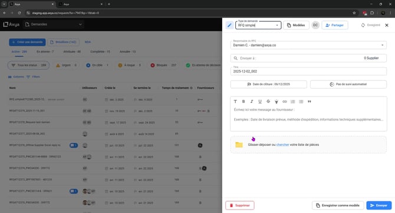The width and height of the screenshot is (395, 213).
Task: Open the browser extensions puzzle icon
Action: [x=372, y=13]
